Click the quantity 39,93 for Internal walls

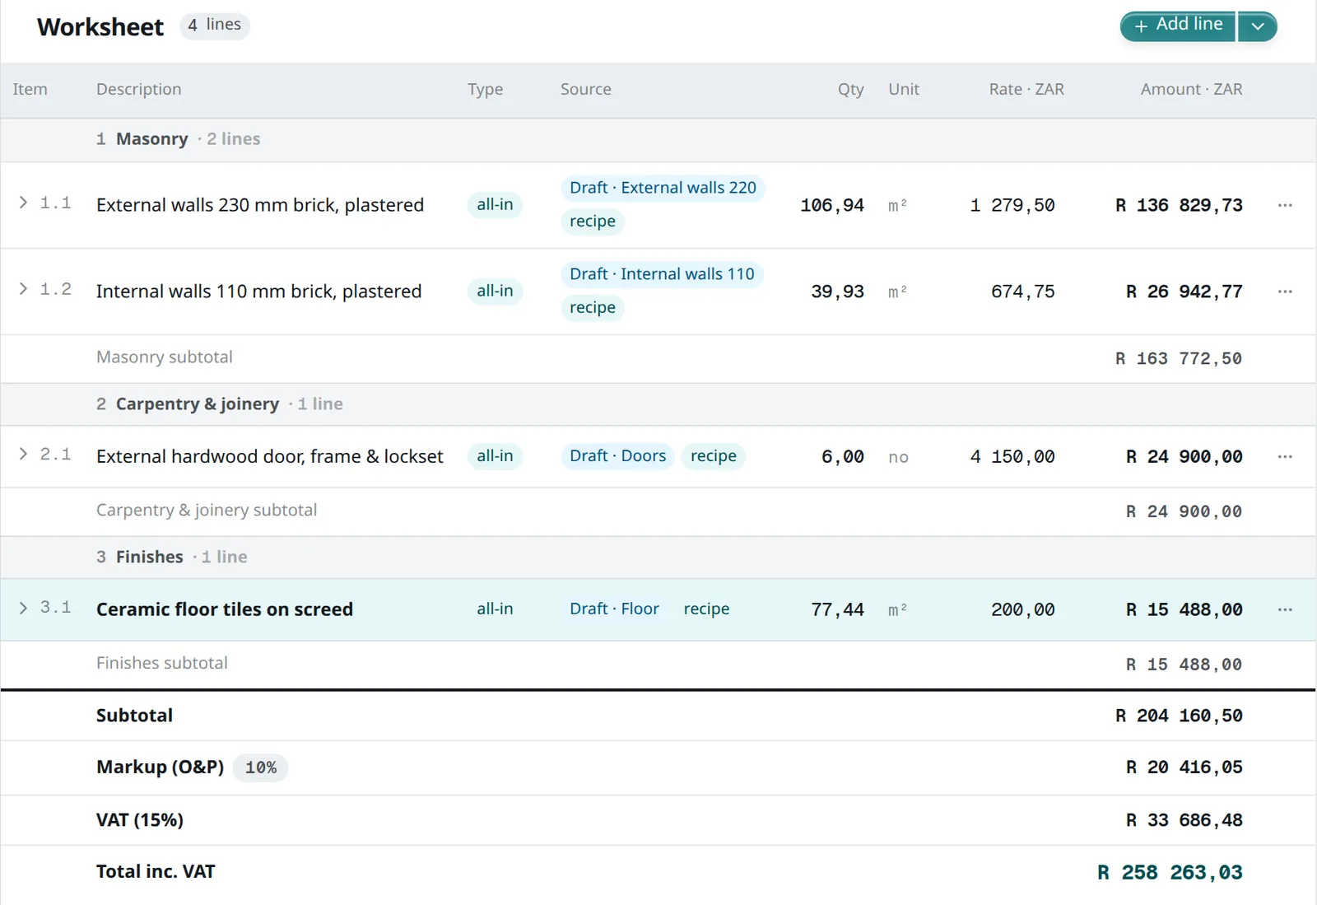(x=837, y=292)
